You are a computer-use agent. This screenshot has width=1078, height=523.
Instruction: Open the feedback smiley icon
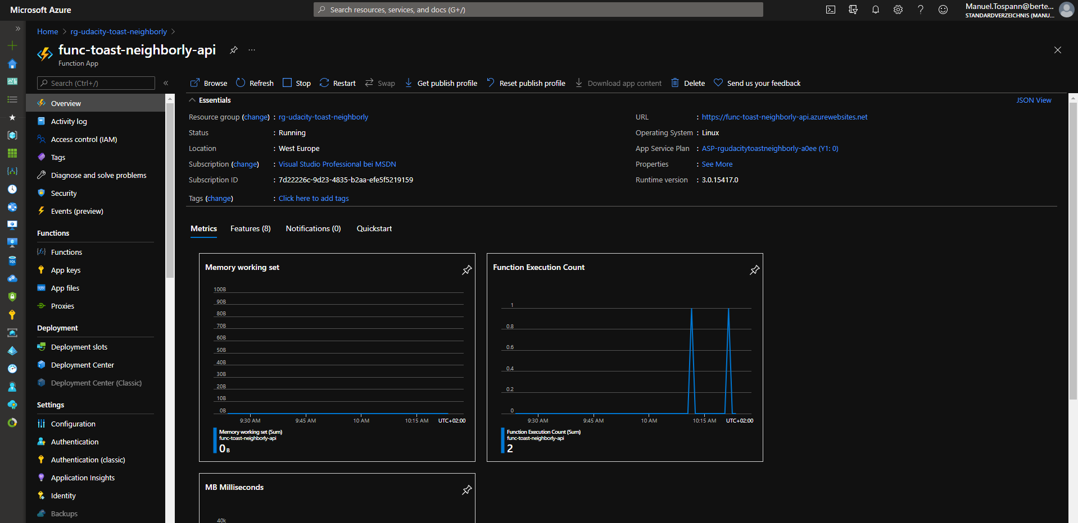[943, 10]
